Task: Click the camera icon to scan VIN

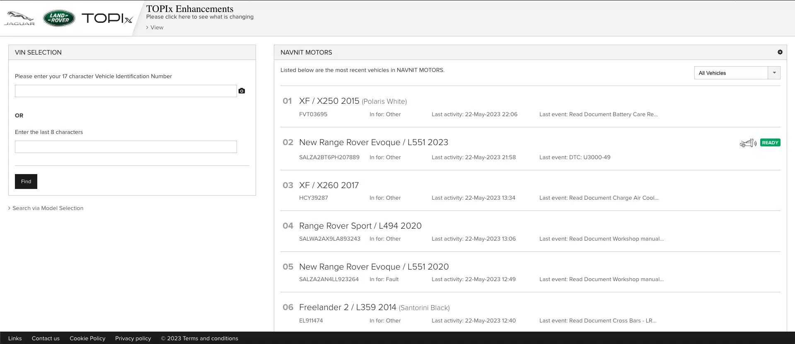Action: pos(242,91)
